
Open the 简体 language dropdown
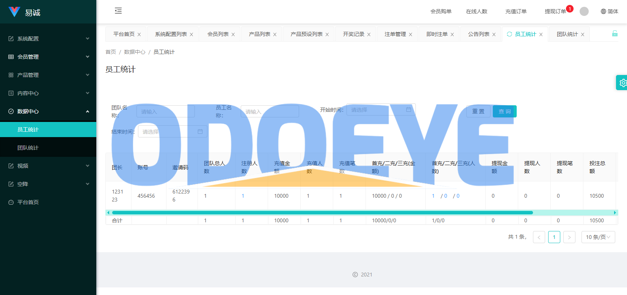click(610, 11)
